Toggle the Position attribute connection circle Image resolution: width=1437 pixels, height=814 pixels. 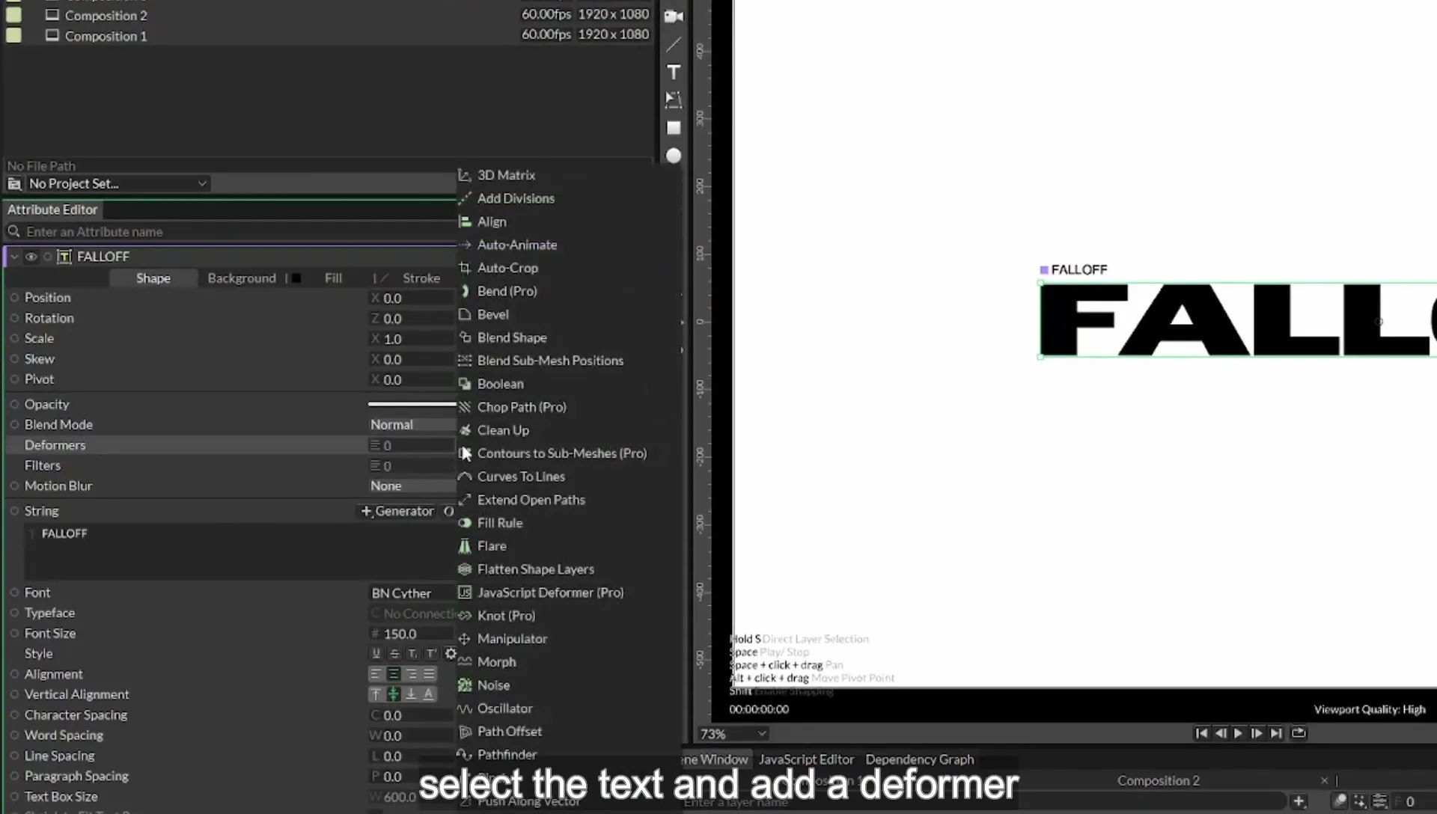point(14,298)
